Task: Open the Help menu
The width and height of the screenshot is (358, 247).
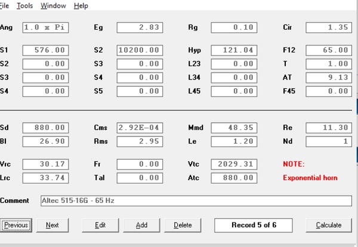Action: point(81,5)
